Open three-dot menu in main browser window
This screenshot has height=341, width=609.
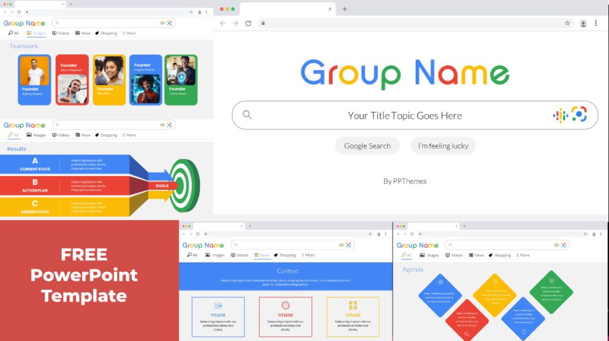[596, 23]
